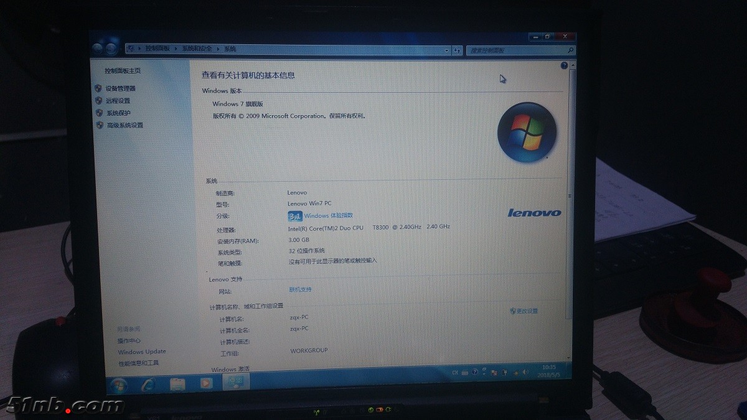Launch Internet Explorer from taskbar
This screenshot has width=747, height=420.
pyautogui.click(x=149, y=385)
